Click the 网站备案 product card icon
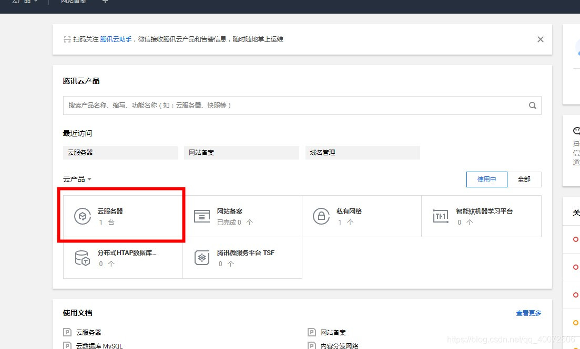 (202, 216)
